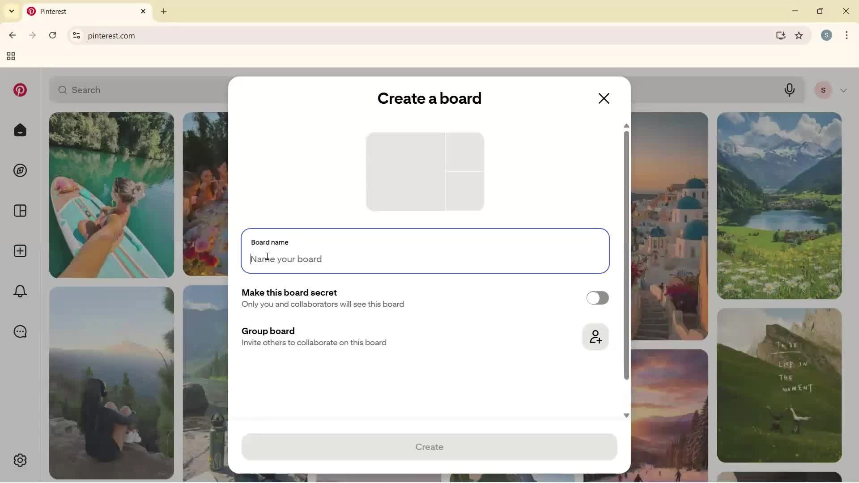Bookmark the page with the star icon

799,35
